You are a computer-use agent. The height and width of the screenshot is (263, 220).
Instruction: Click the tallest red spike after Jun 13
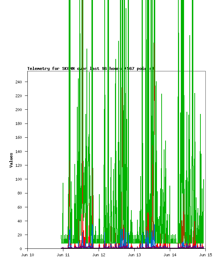(x=155, y=106)
